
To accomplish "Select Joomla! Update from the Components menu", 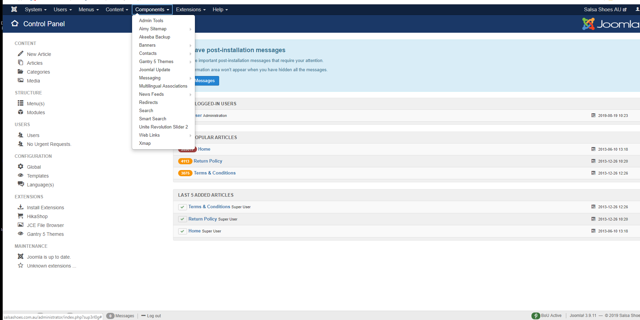I will point(155,70).
